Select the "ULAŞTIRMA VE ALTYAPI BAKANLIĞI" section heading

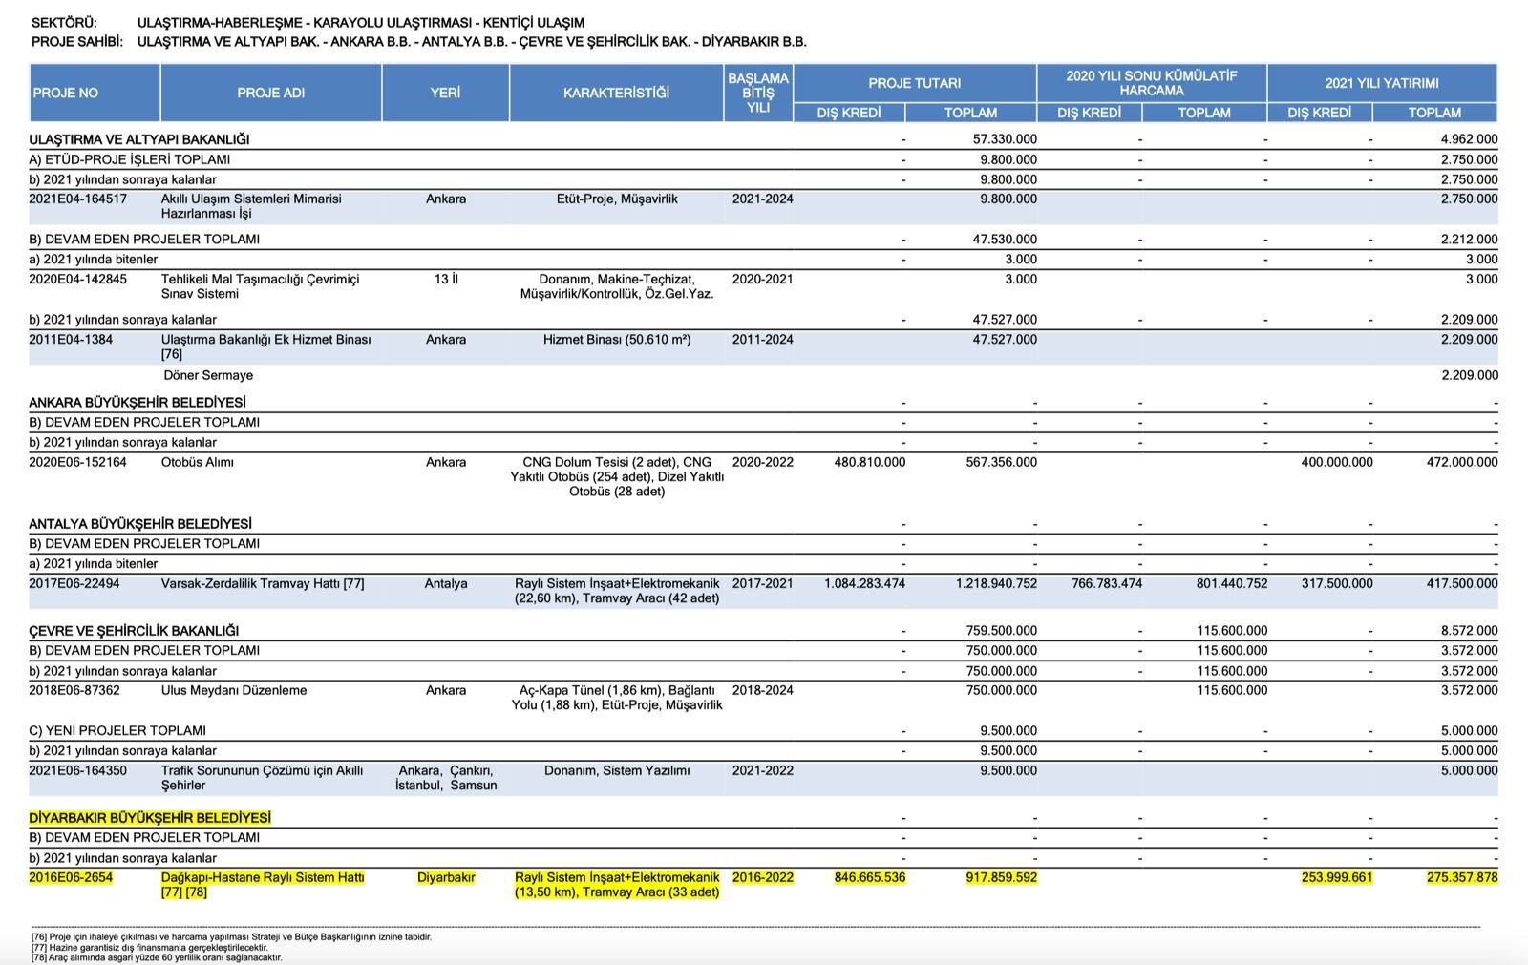[x=139, y=139]
